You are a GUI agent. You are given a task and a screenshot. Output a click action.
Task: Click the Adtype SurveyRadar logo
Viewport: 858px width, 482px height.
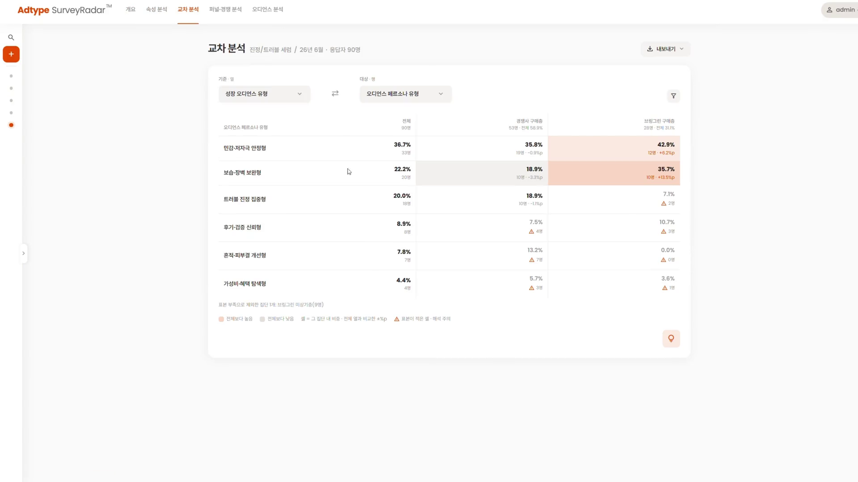(x=64, y=9)
